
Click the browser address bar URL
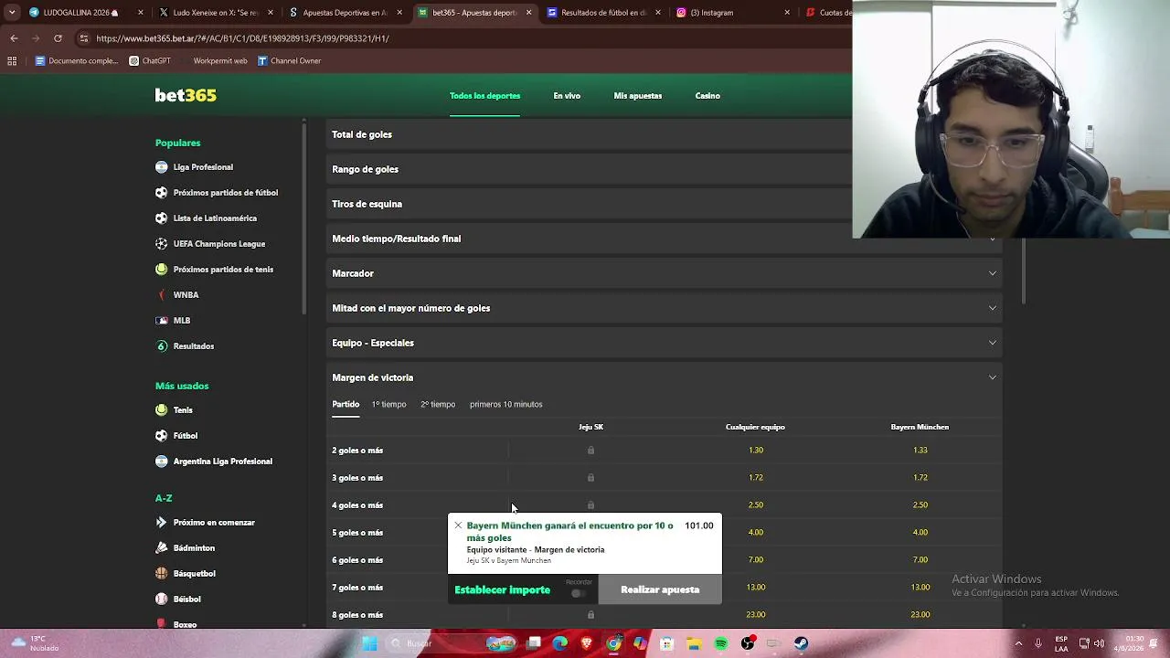pyautogui.click(x=242, y=38)
